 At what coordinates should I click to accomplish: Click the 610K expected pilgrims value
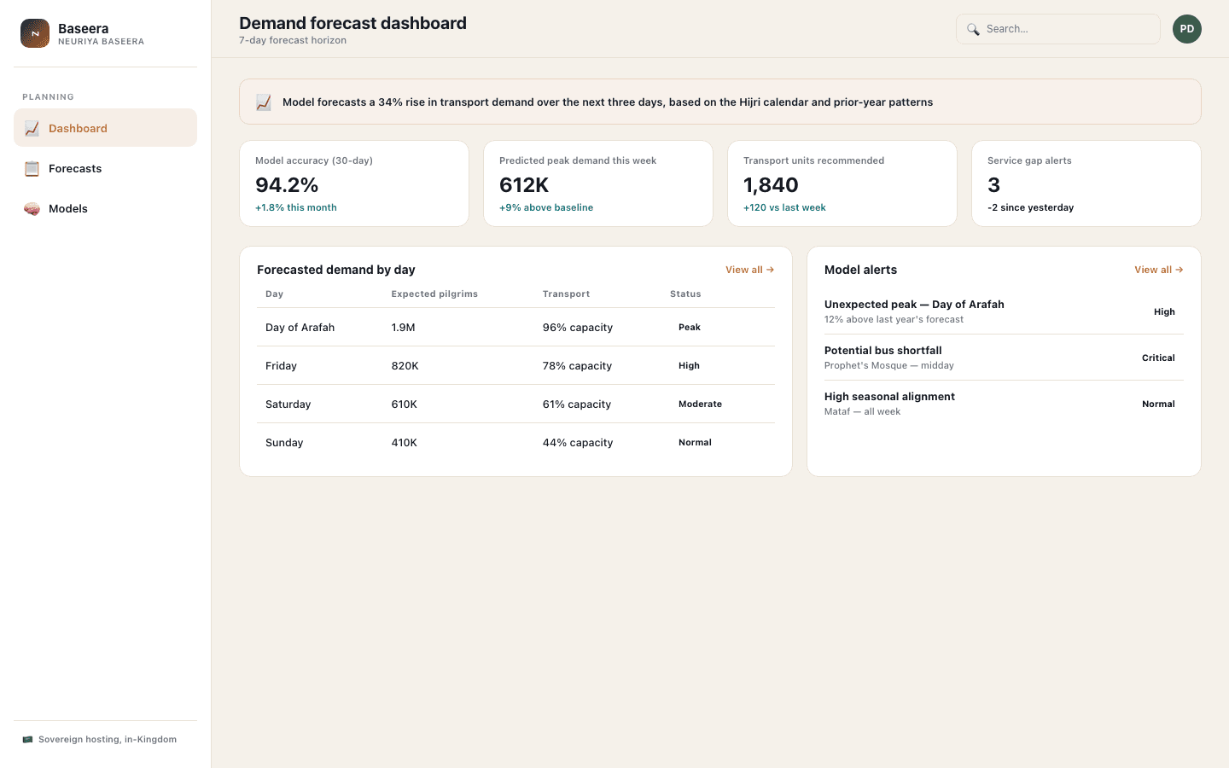tap(405, 404)
